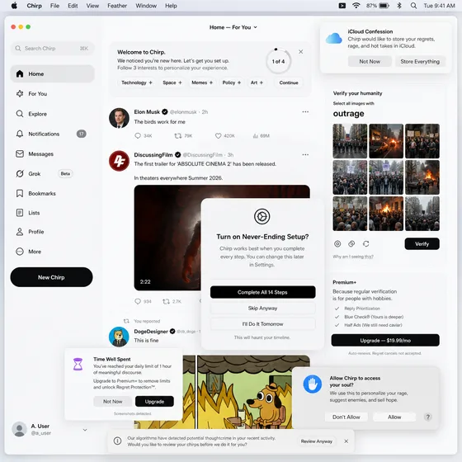Open Lists in the sidebar
The height and width of the screenshot is (462, 462).
pos(28,213)
